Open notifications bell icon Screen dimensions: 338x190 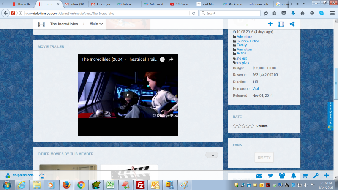pyautogui.click(x=293, y=176)
